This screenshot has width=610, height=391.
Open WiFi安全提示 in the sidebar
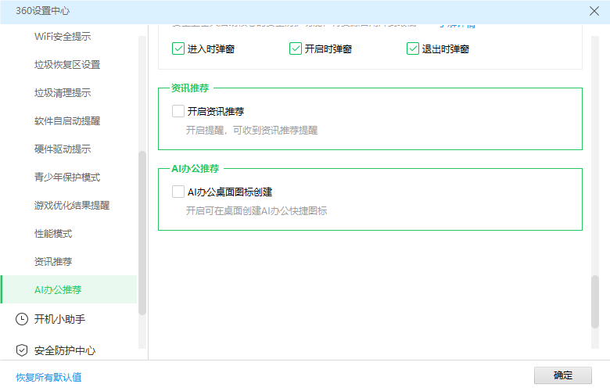pyautogui.click(x=63, y=37)
